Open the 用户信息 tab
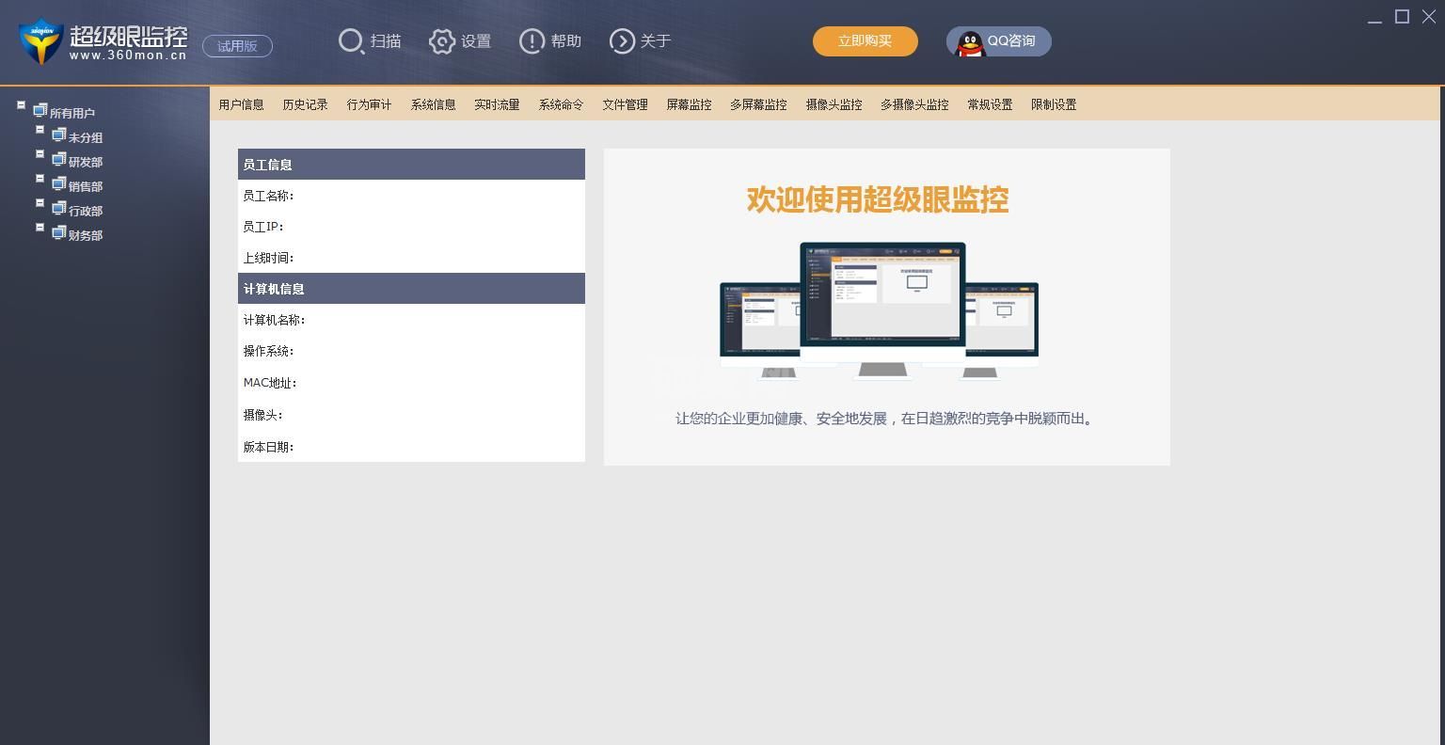 (x=242, y=104)
